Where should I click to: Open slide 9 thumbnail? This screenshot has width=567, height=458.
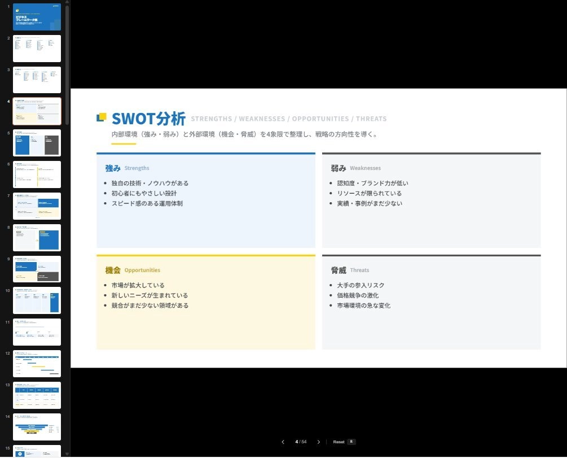coord(37,269)
